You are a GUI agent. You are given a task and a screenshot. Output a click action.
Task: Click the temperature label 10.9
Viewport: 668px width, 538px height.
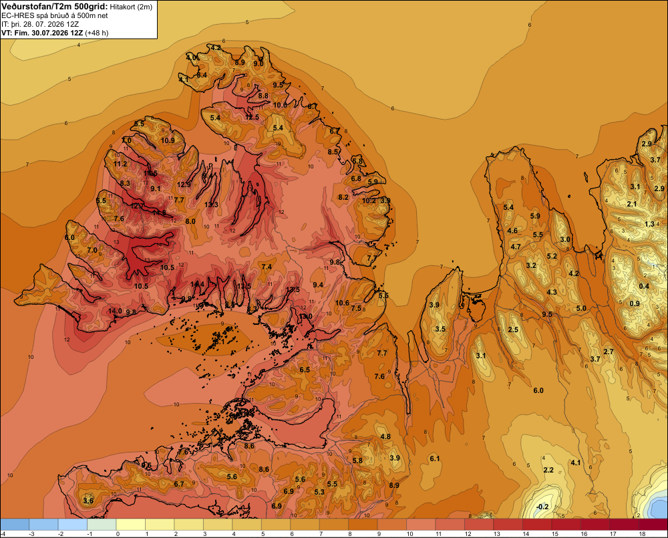coord(168,140)
